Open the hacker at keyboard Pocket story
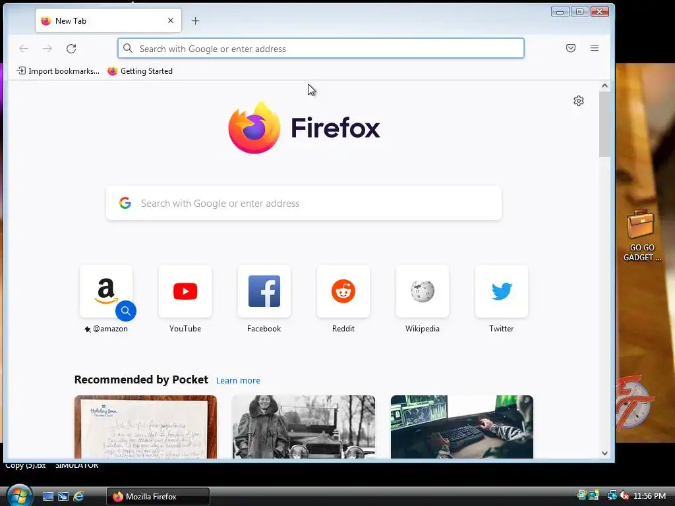The height and width of the screenshot is (506, 675). click(x=462, y=427)
